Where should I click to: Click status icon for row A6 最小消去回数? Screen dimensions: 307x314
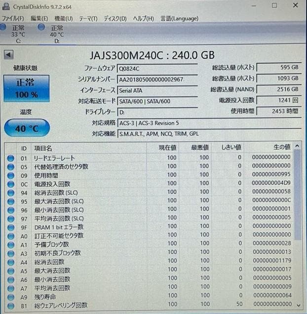pyautogui.click(x=10, y=279)
